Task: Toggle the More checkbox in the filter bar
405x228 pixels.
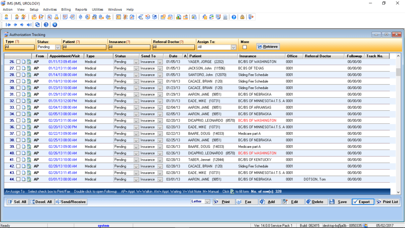Action: pos(244,47)
